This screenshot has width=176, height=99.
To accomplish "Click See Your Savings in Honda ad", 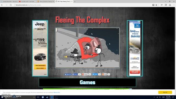I will pos(135,72).
